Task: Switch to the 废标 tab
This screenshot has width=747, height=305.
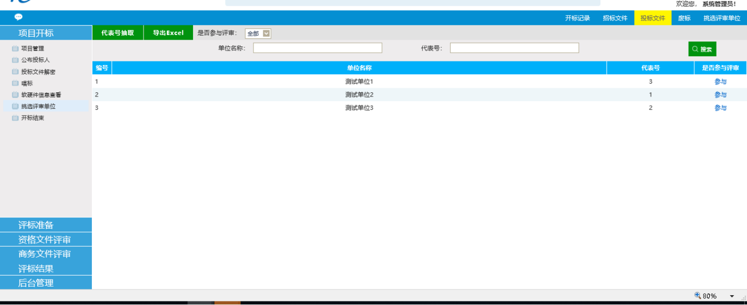Action: pyautogui.click(x=684, y=18)
